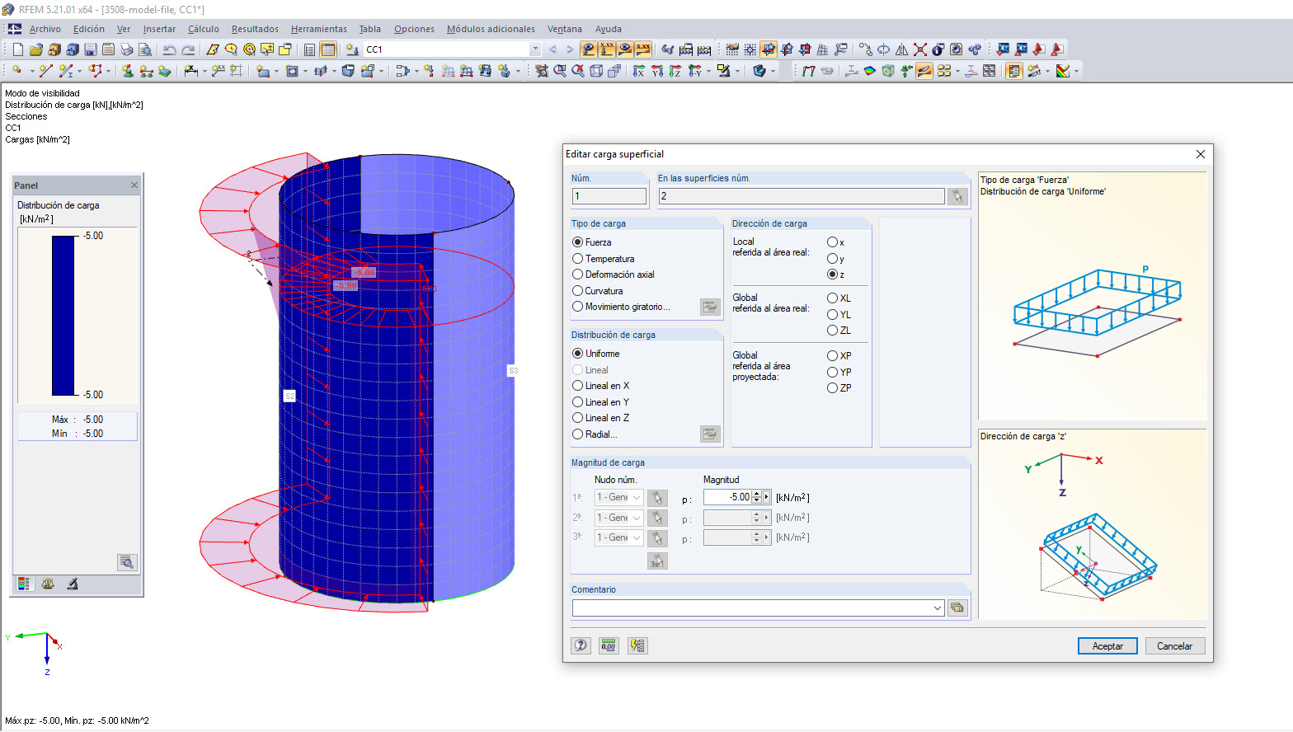
Task: Click the Undo arrow icon
Action: [169, 49]
